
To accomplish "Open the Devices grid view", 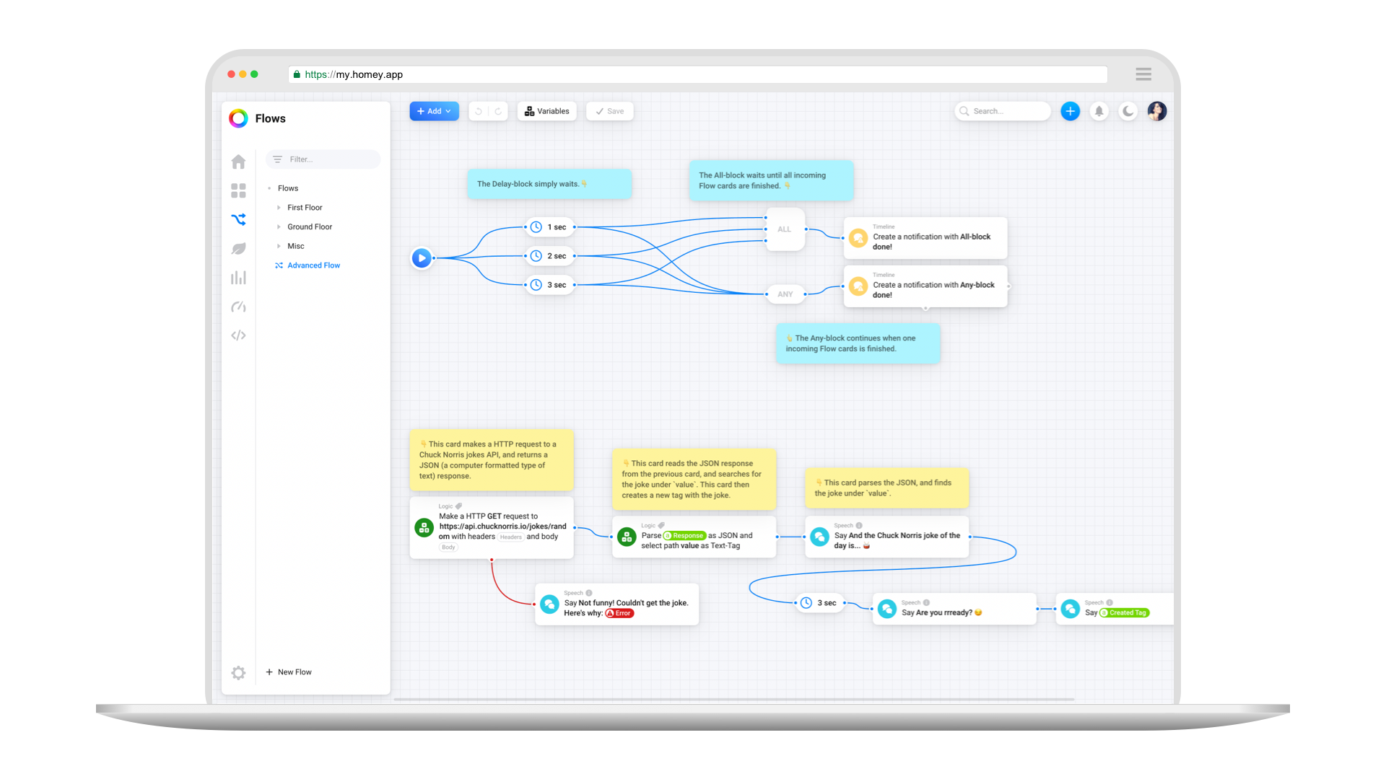I will 238,190.
